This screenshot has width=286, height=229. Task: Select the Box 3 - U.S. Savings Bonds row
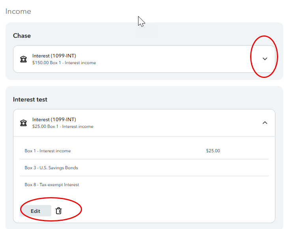(144, 168)
